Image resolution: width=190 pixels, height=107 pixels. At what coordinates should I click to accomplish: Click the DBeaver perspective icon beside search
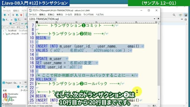click(180, 15)
